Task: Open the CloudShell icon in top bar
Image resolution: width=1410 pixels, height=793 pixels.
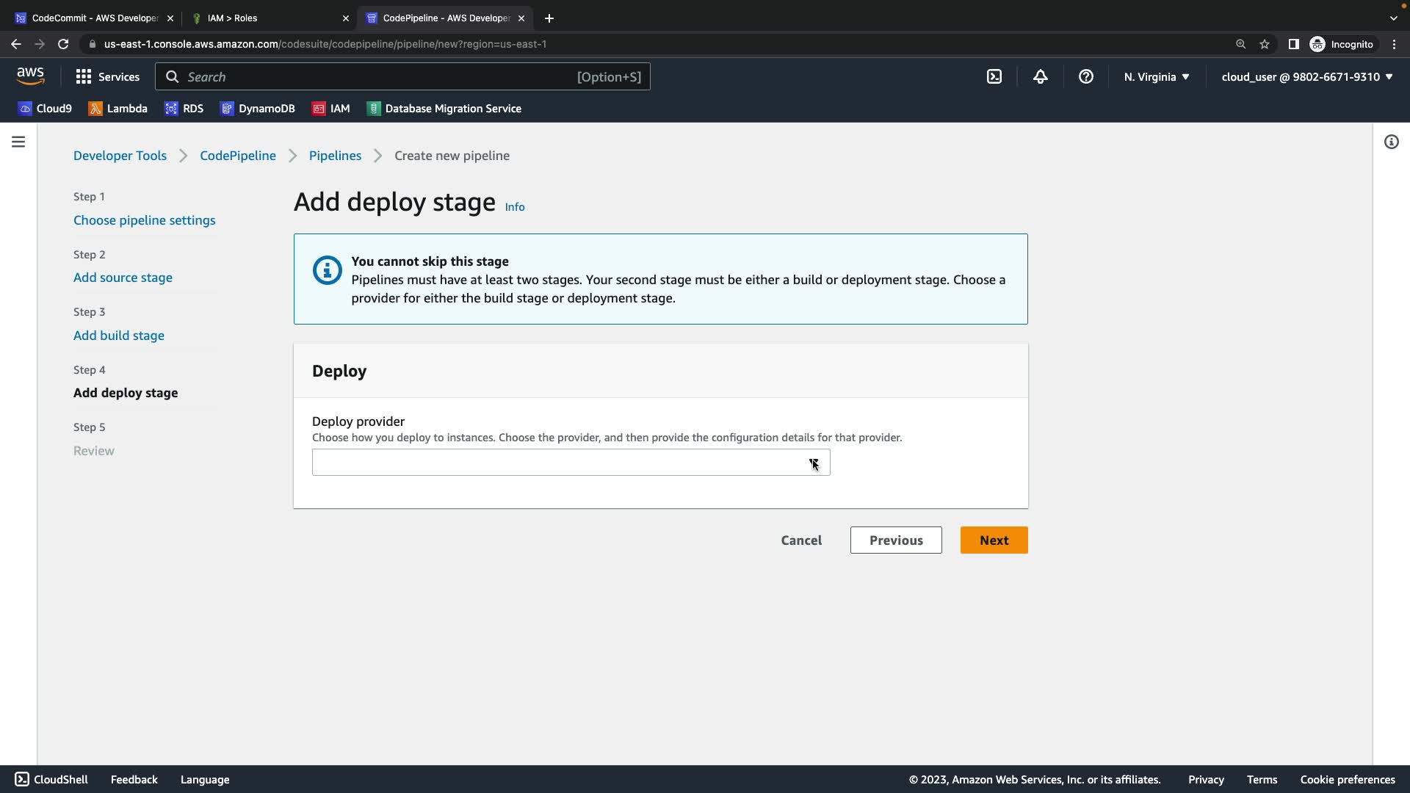Action: [x=994, y=76]
